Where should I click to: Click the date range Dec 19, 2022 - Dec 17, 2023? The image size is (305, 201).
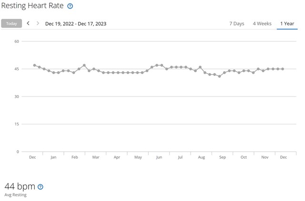pos(75,23)
